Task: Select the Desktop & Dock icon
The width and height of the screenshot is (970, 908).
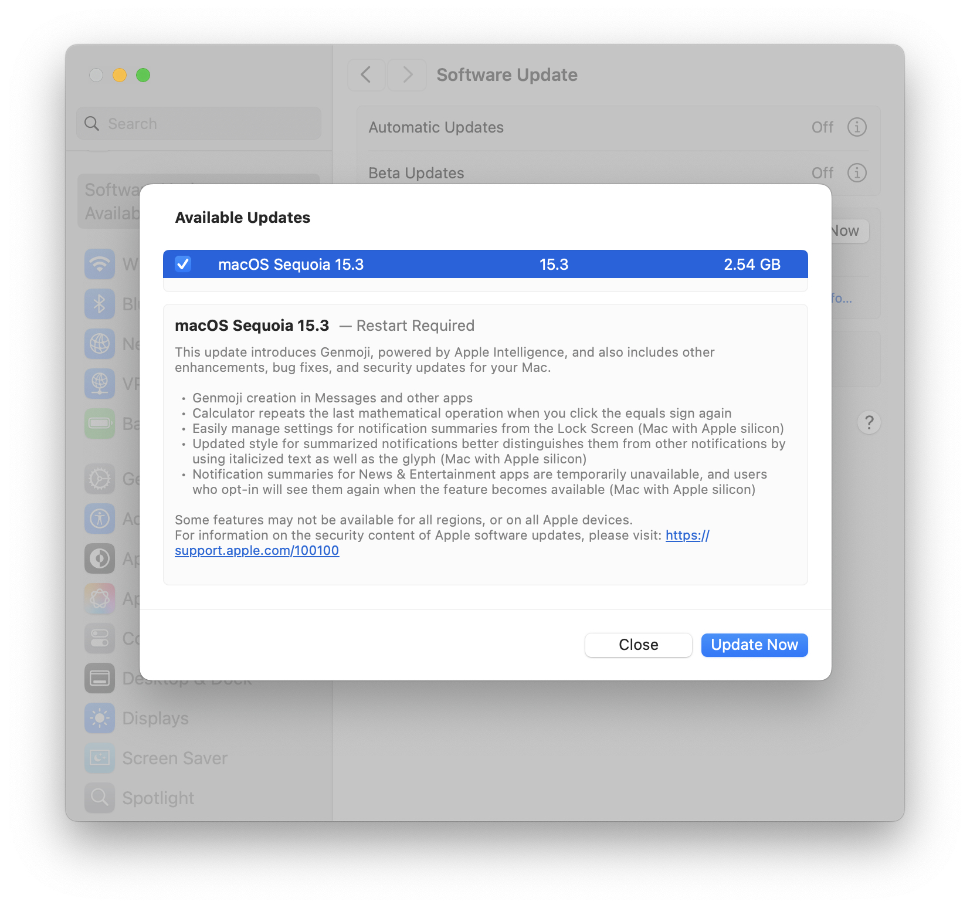Action: (x=100, y=678)
